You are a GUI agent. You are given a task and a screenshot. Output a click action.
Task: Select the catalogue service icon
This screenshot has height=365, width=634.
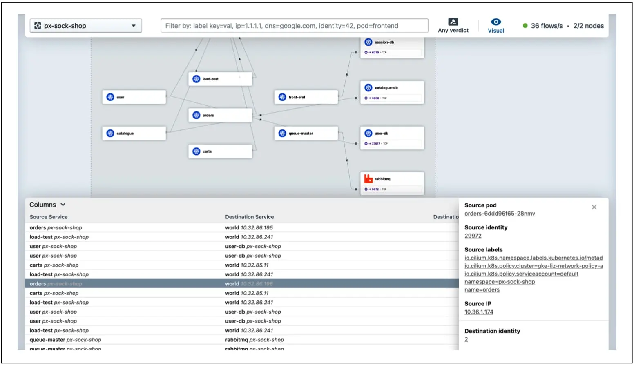click(110, 133)
